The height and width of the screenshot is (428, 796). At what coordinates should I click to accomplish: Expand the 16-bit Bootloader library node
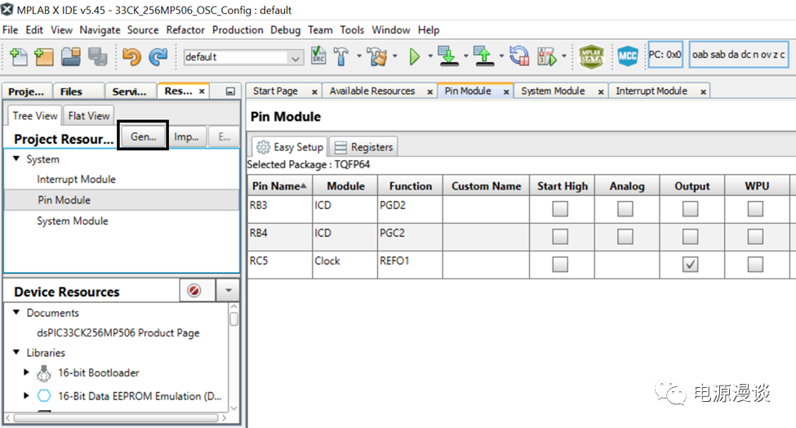click(25, 373)
